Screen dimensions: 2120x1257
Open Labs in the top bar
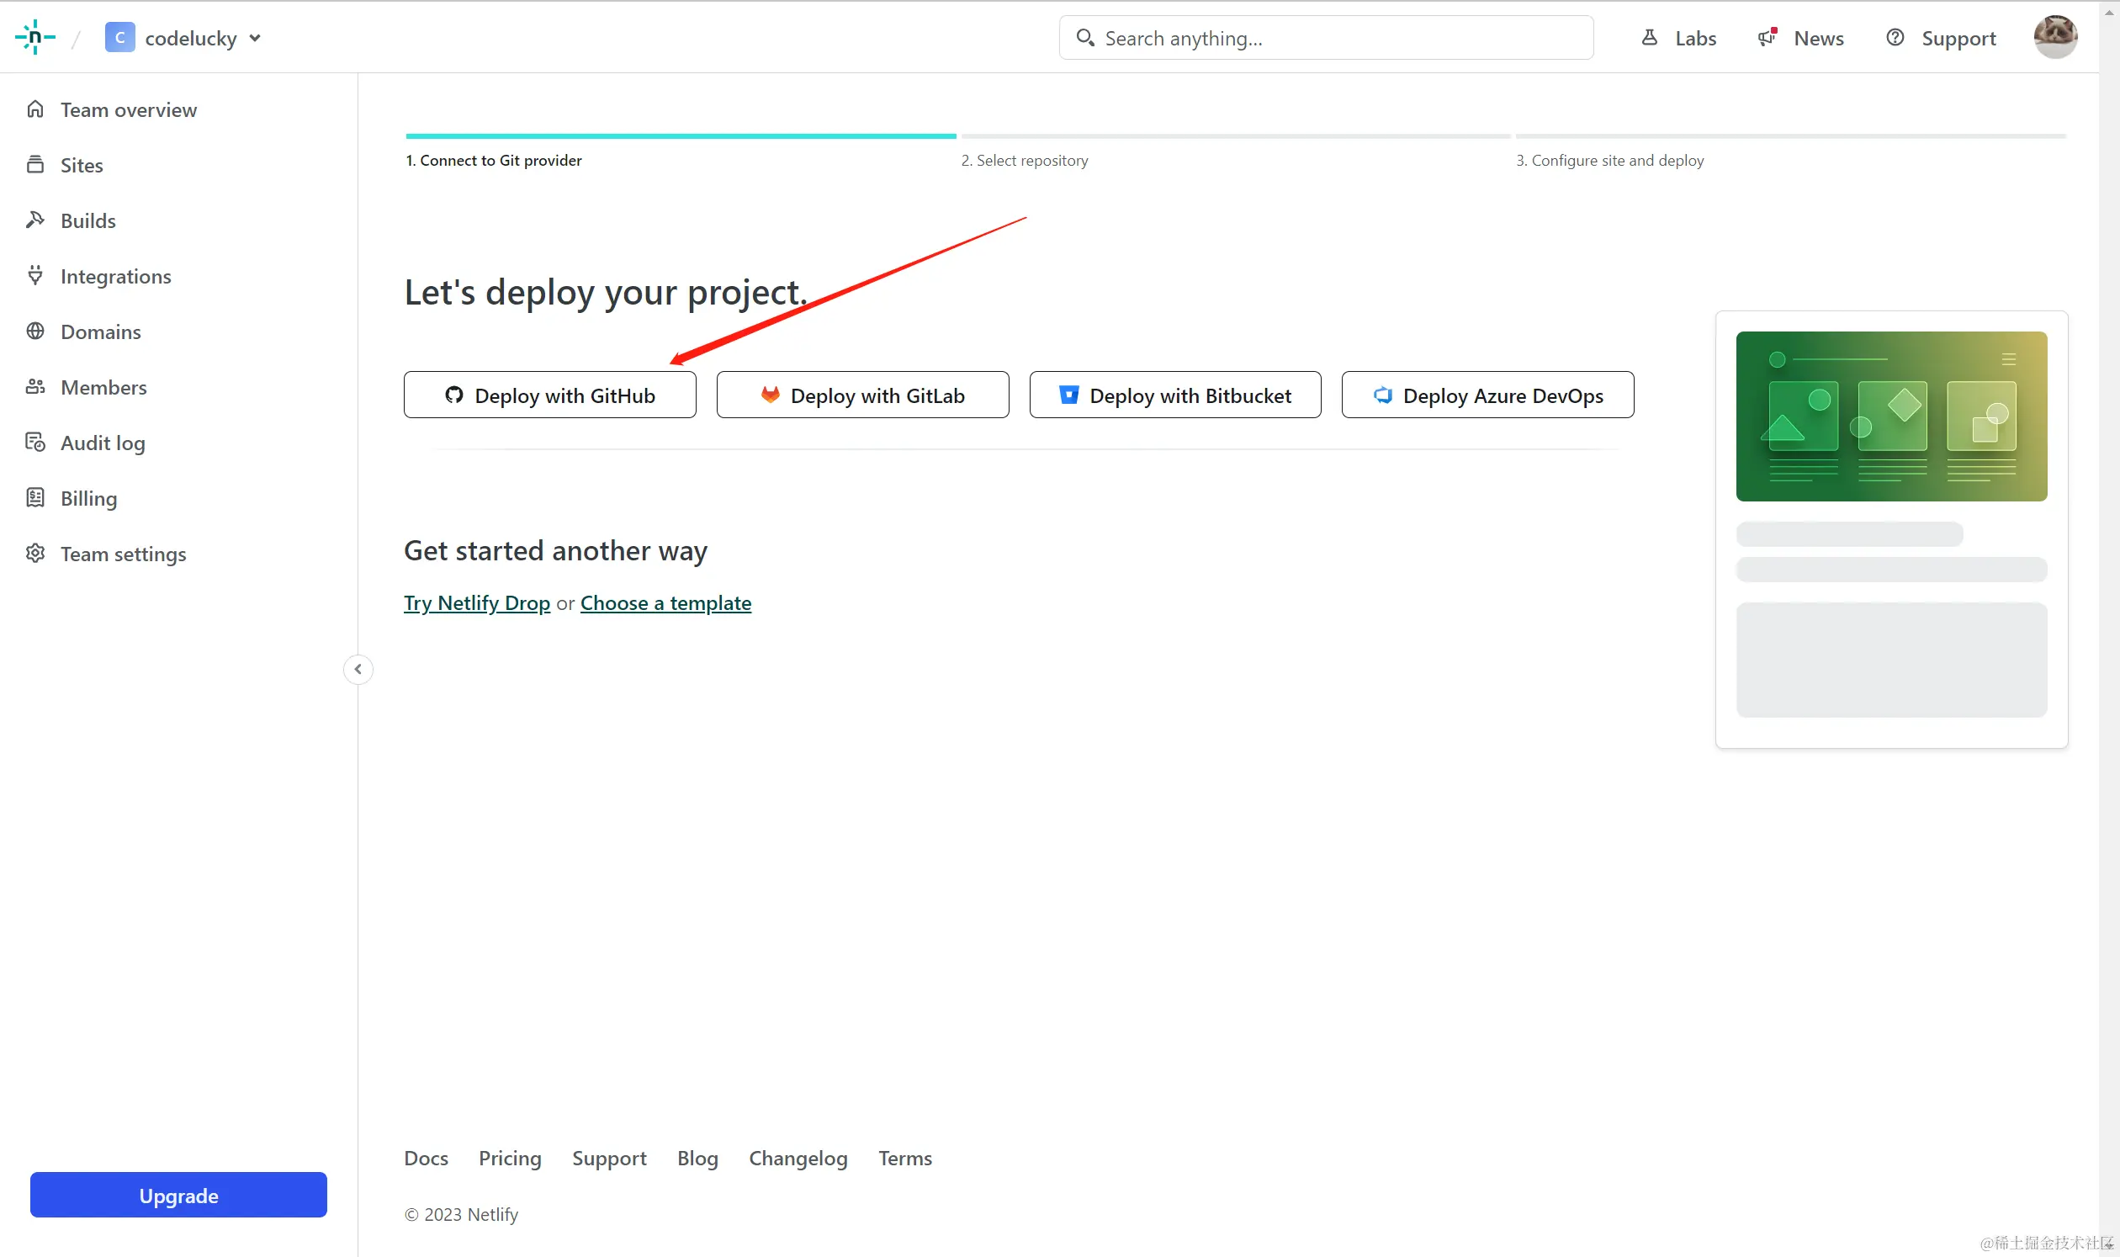pos(1677,38)
